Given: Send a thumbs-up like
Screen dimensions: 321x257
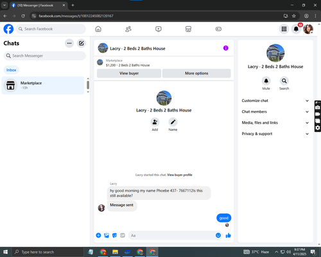Looking at the screenshot, I should point(228,235).
